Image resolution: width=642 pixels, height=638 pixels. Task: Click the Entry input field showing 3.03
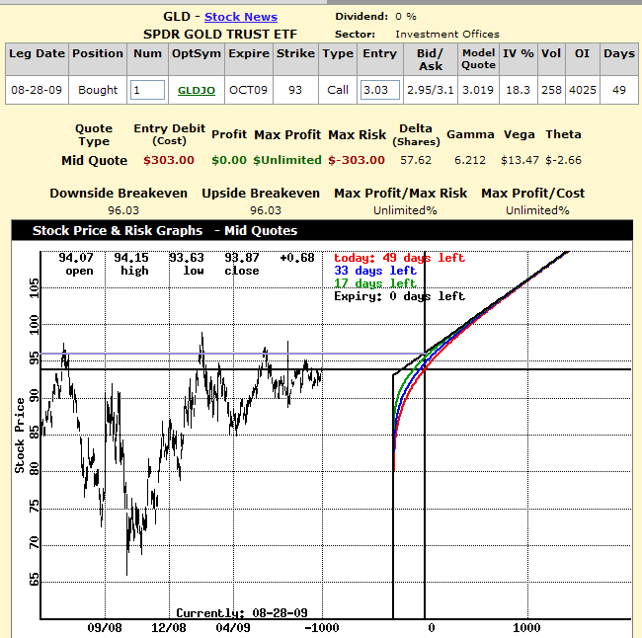tap(380, 90)
